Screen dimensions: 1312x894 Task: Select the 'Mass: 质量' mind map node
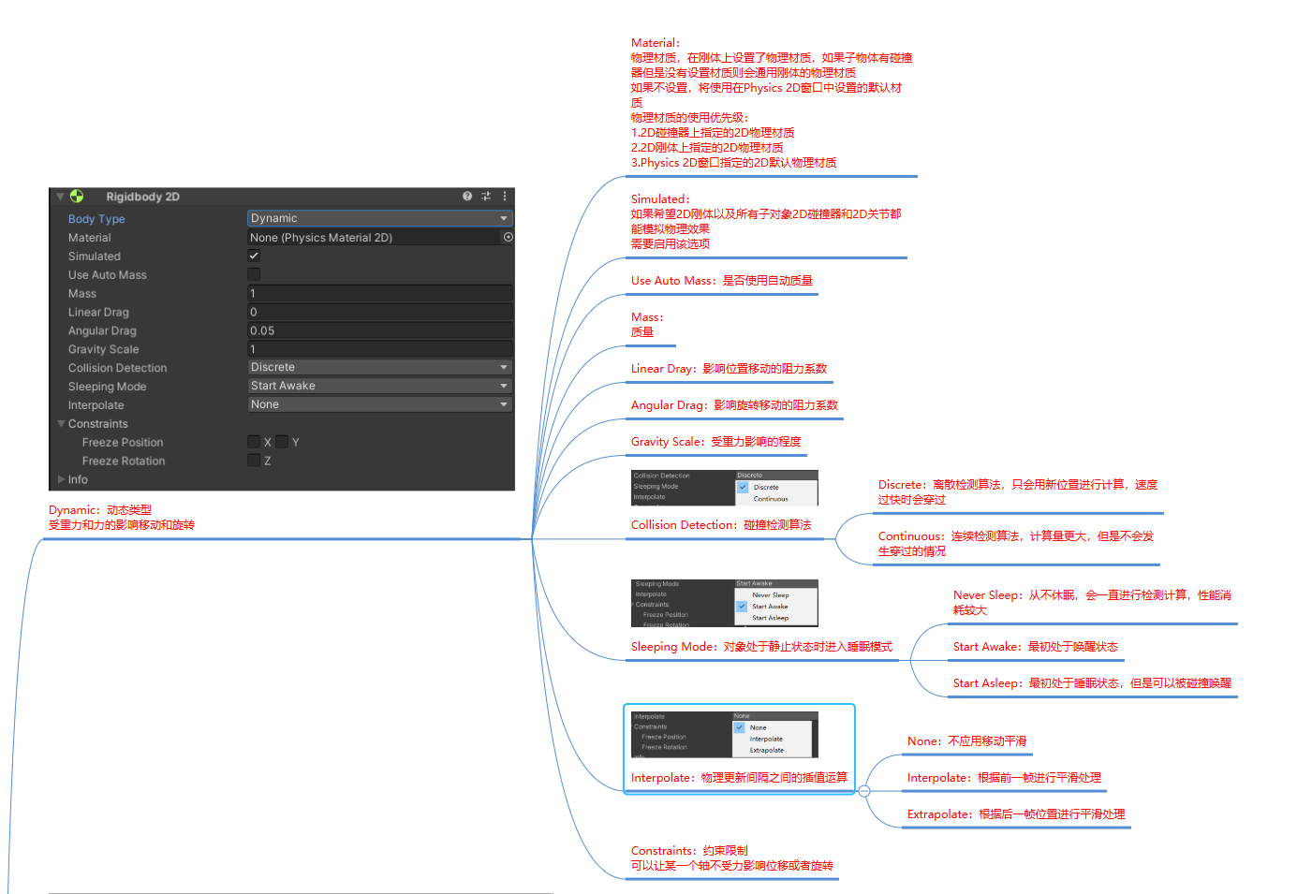647,325
